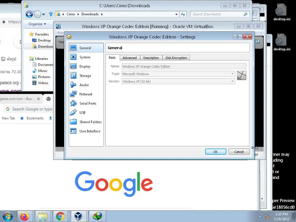This screenshot has height=222, width=296.
Task: Select Videos library in Explorer
Action: [x=40, y=83]
